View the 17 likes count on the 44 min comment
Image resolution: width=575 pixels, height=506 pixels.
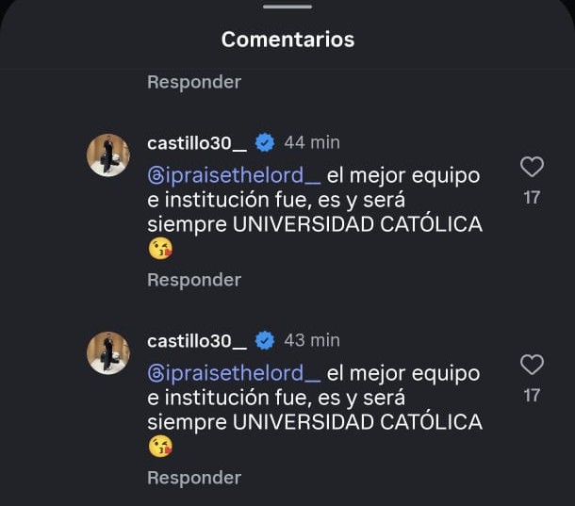click(x=532, y=198)
